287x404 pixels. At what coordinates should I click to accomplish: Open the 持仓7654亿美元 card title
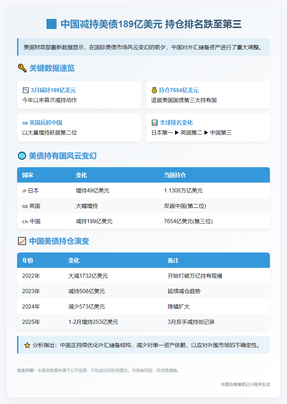(x=179, y=90)
